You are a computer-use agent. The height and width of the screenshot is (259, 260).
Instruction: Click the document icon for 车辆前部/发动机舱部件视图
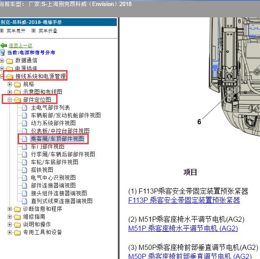click(25, 115)
